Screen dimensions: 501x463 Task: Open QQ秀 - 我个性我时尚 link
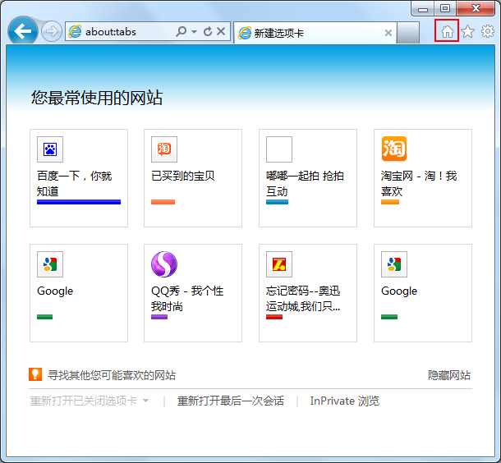(187, 299)
